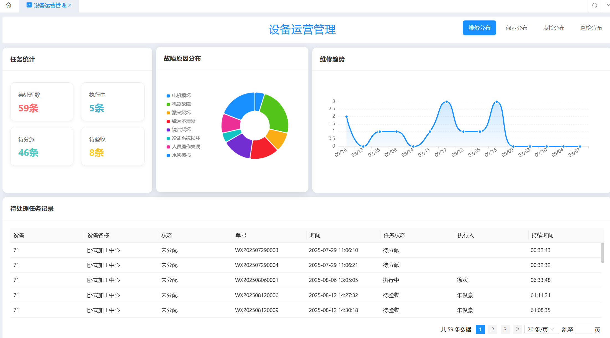Open the 点检分布 tab

point(554,28)
